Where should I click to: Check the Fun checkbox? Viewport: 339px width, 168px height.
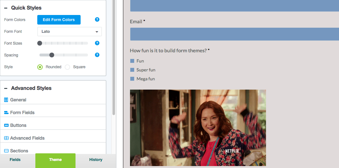(132, 61)
